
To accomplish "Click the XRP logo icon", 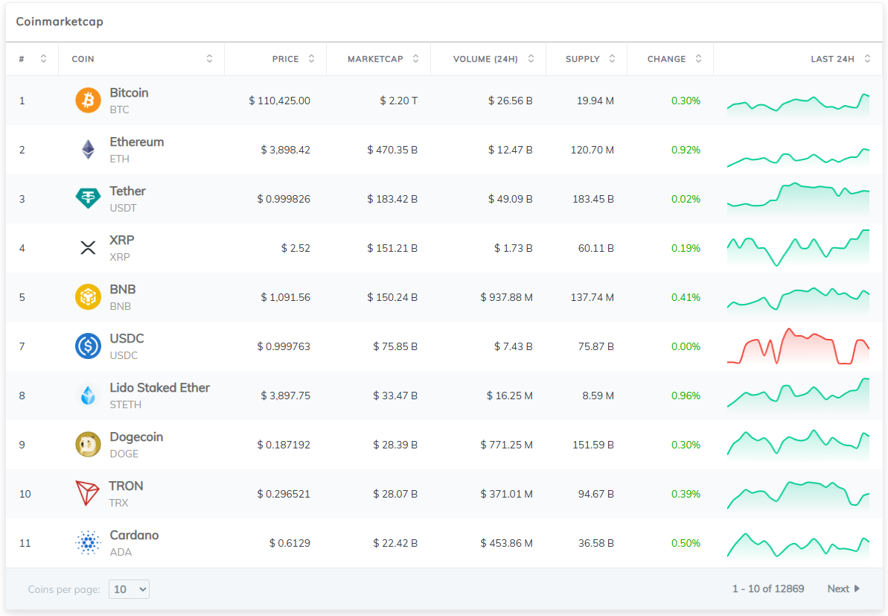I will 88,248.
